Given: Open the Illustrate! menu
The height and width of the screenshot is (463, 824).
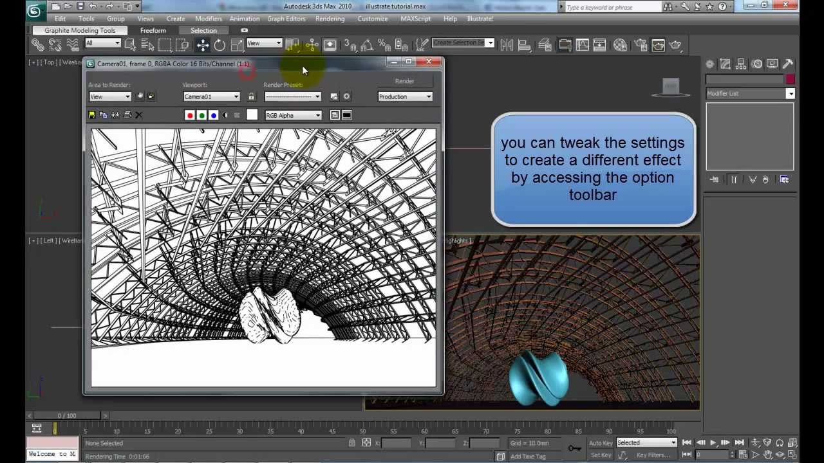Looking at the screenshot, I should tap(480, 19).
